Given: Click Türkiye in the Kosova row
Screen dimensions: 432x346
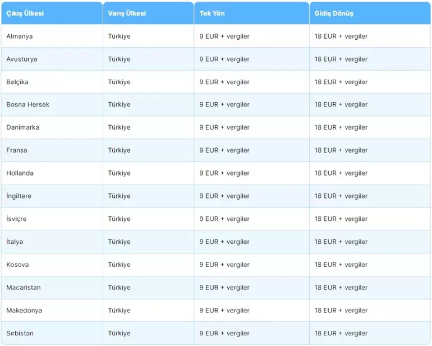Looking at the screenshot, I should (x=120, y=265).
